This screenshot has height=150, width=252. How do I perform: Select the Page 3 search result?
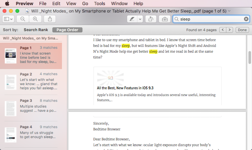click(31, 108)
